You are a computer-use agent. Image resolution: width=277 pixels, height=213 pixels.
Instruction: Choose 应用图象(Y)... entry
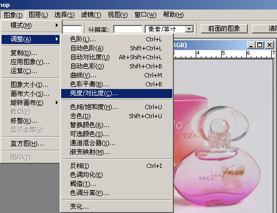click(31, 62)
